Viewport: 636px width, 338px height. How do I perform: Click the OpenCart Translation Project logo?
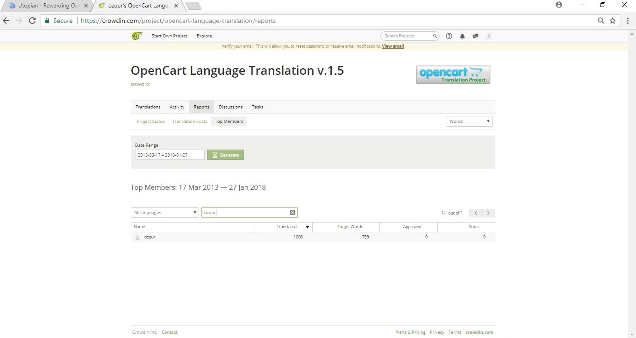coord(453,75)
